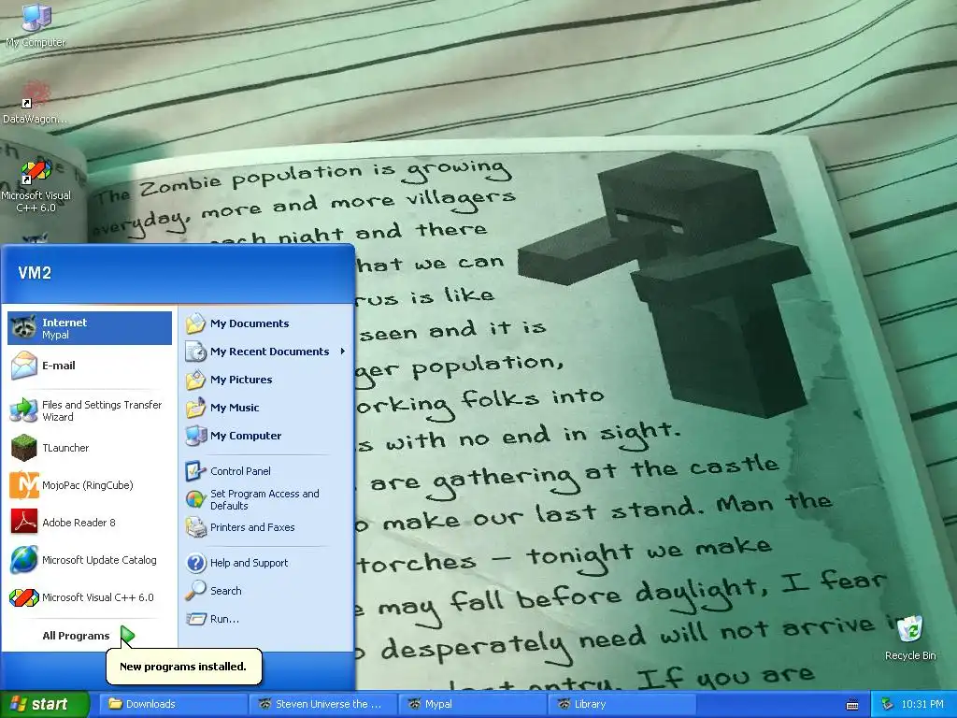
Task: Switch to the Library taskbar button
Action: coord(622,705)
